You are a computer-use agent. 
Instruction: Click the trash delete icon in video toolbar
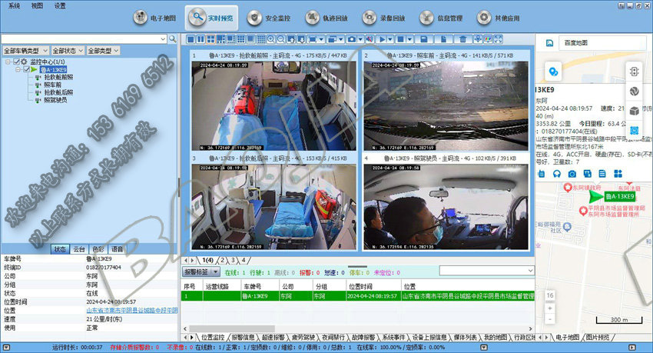click(462, 38)
